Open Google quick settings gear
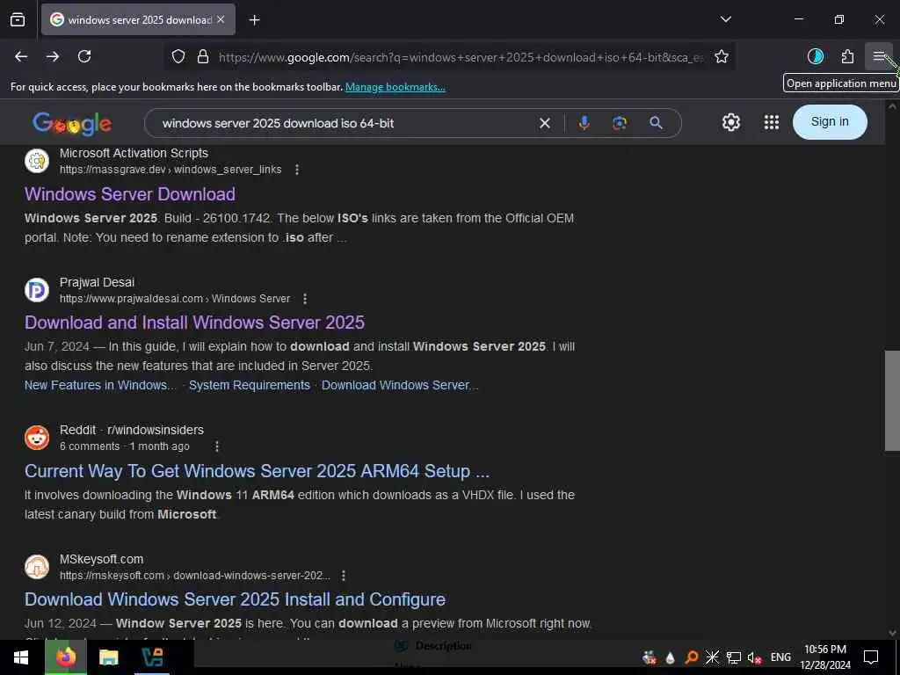The height and width of the screenshot is (675, 900). 730,122
